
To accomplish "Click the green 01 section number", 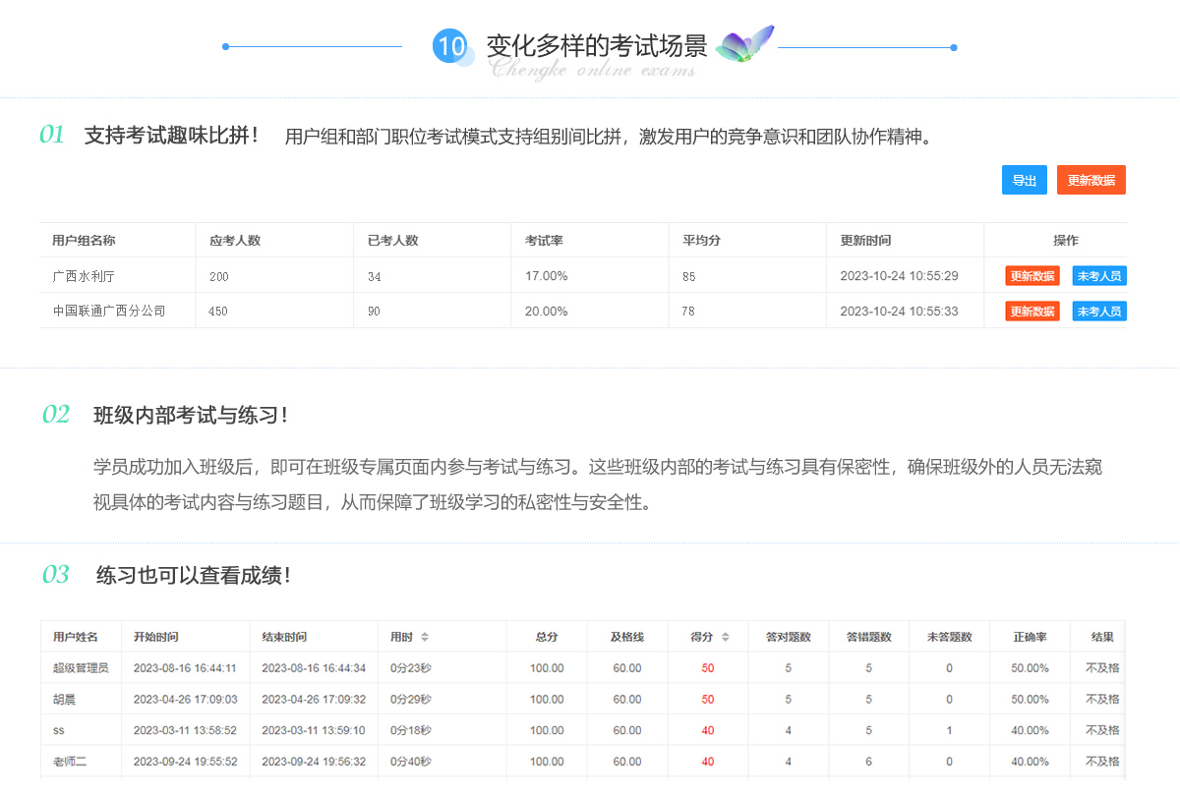I will 52,135.
